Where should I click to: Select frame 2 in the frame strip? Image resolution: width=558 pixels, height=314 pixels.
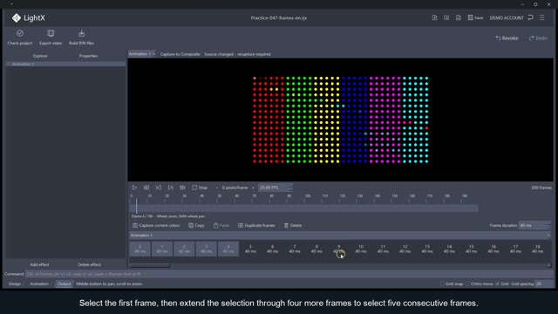pyautogui.click(x=184, y=249)
